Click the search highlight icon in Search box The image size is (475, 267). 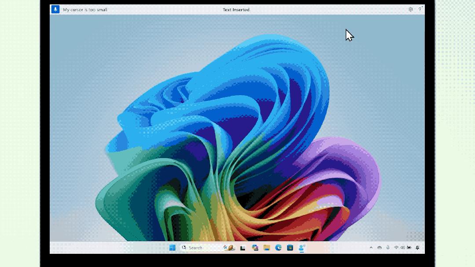[229, 248]
